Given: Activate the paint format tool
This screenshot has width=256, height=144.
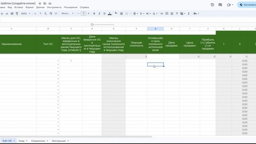Looking at the screenshot, I should [17, 14].
